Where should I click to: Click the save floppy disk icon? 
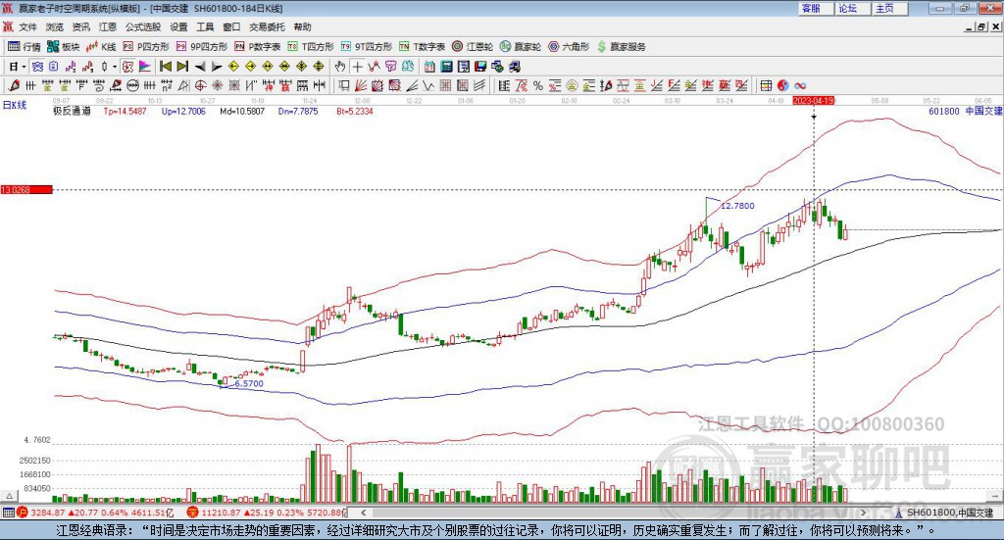coord(480,67)
